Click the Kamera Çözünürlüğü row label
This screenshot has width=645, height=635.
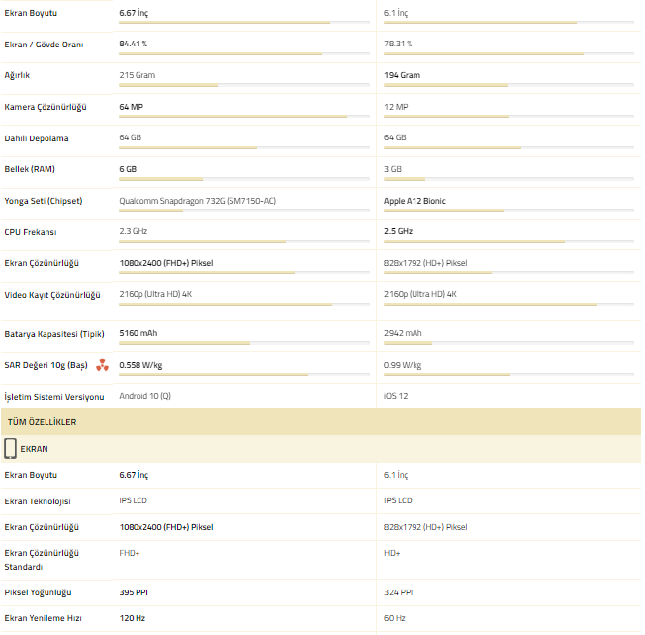click(46, 107)
